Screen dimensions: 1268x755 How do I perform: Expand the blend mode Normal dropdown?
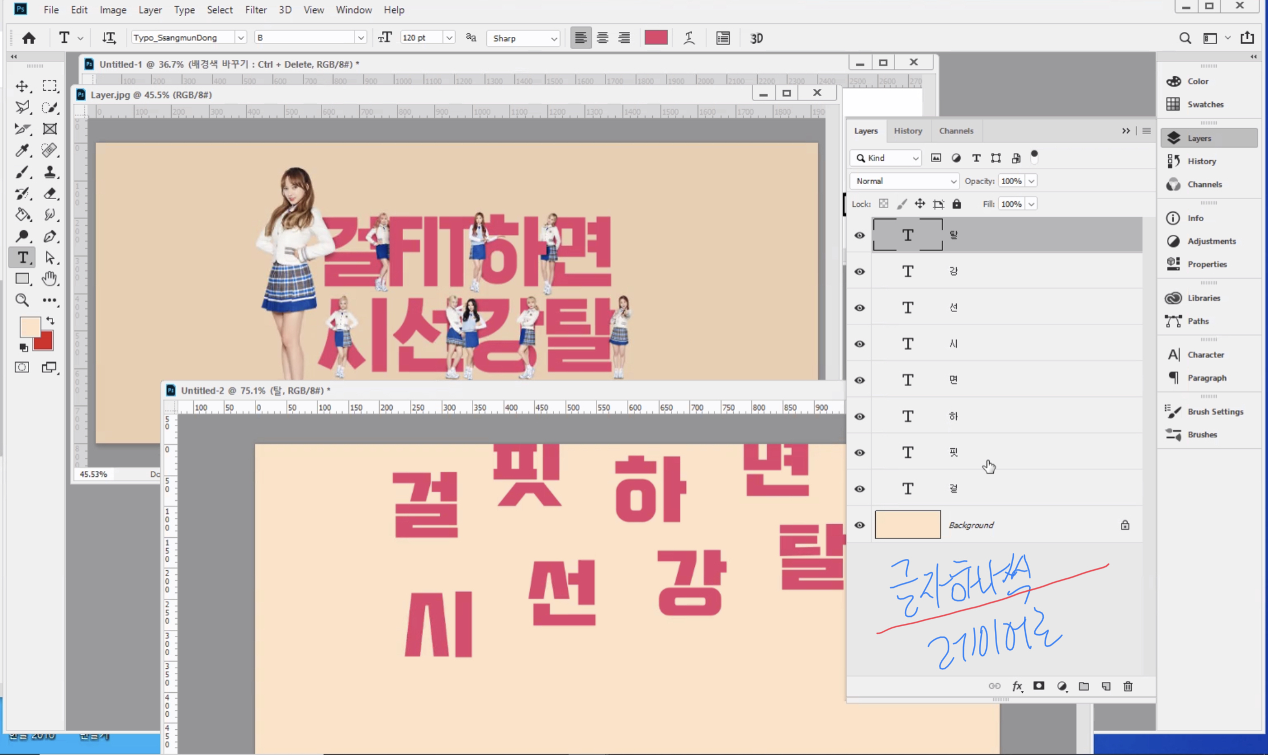(904, 181)
